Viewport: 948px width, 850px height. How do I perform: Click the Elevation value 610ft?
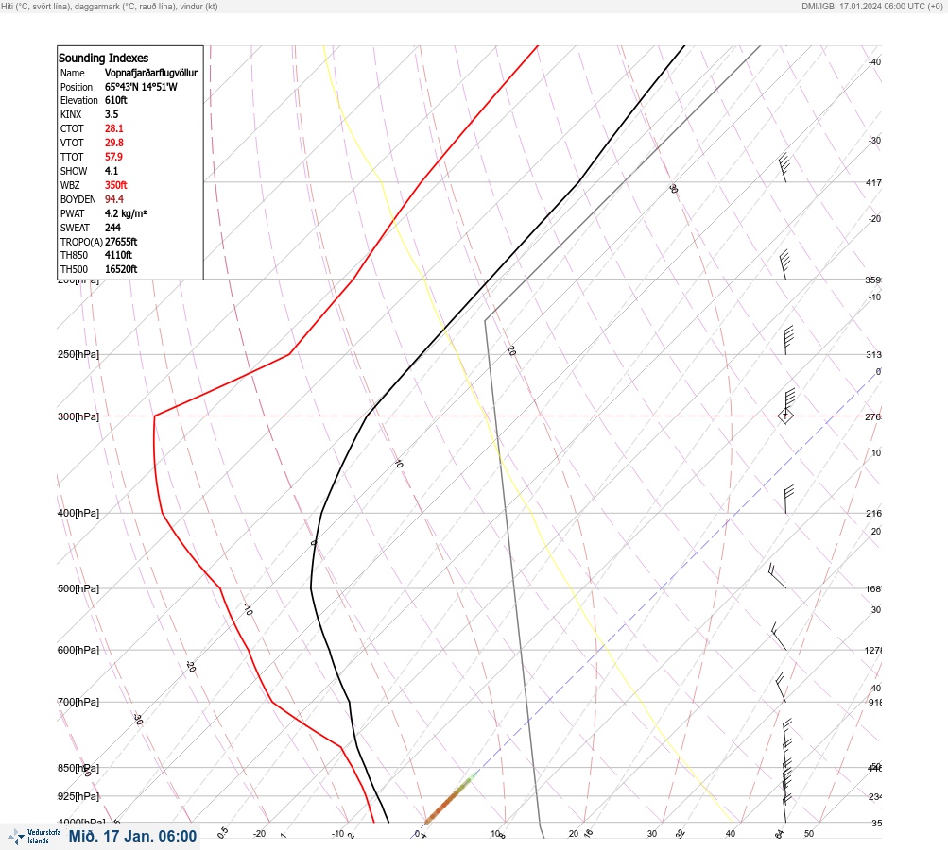point(116,100)
